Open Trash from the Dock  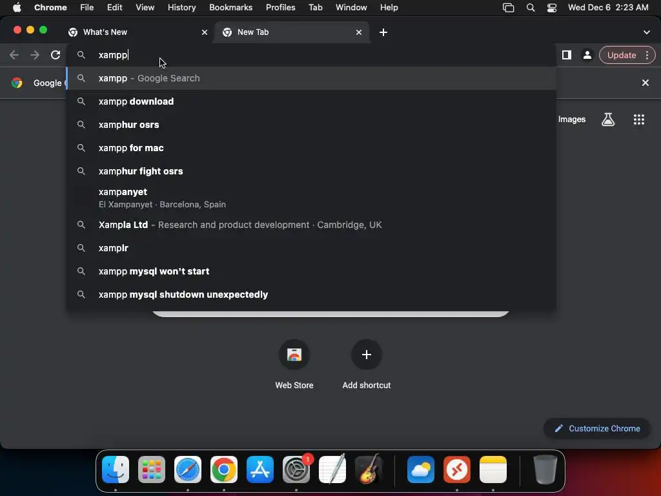545,470
